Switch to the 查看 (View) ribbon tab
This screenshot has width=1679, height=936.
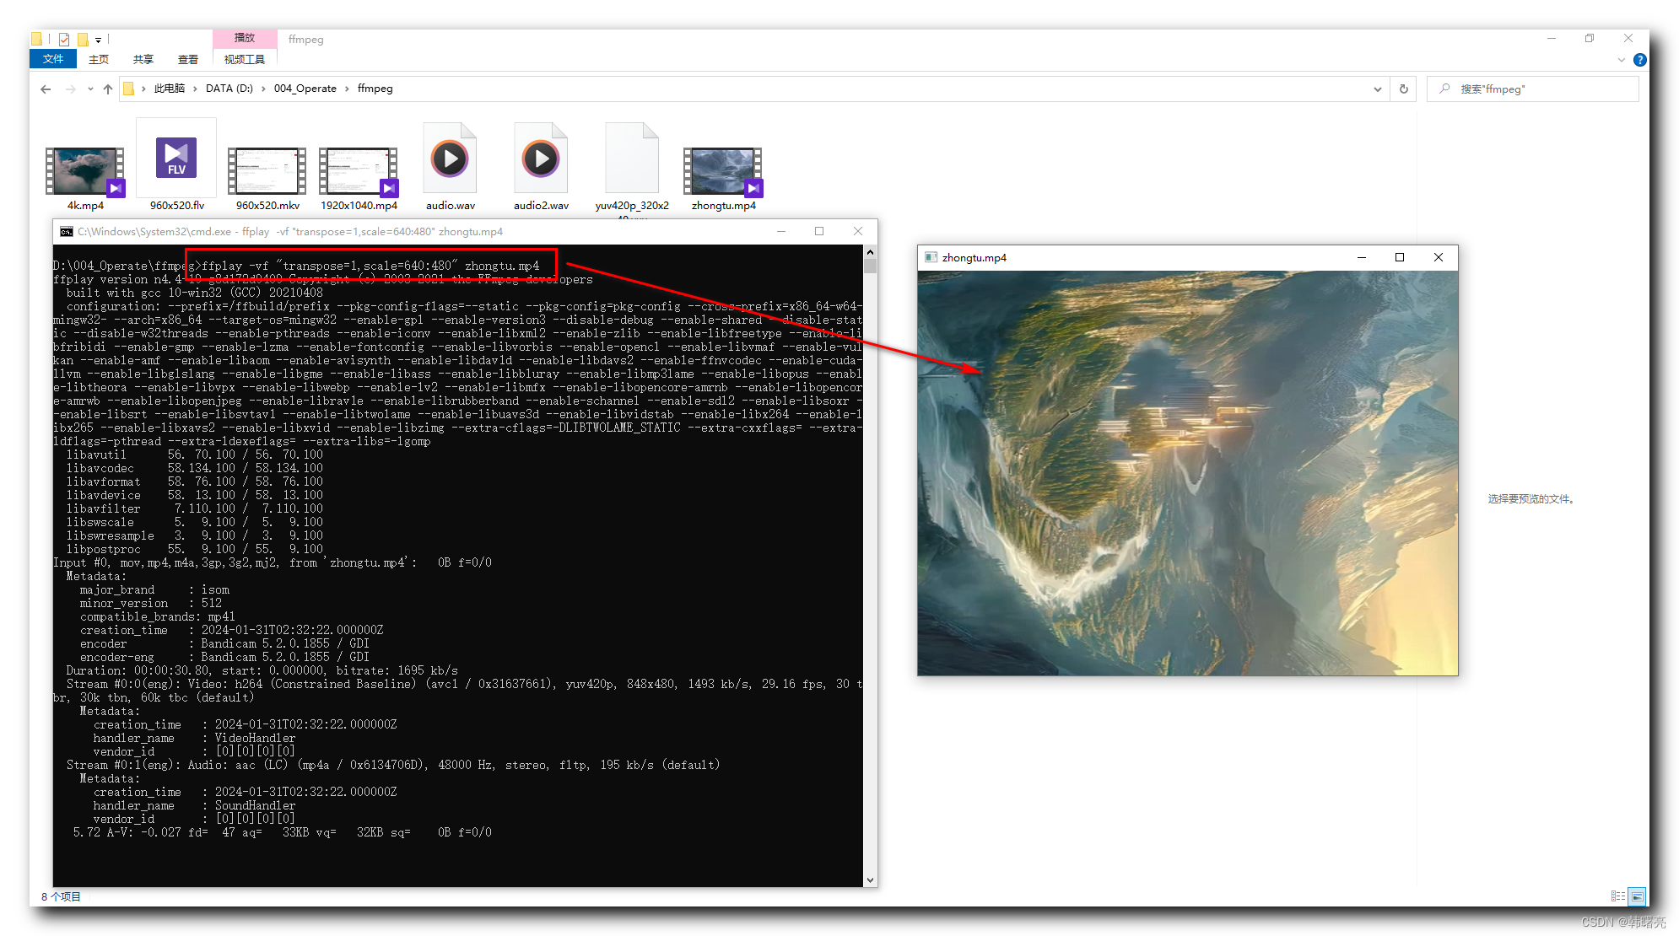tap(188, 59)
